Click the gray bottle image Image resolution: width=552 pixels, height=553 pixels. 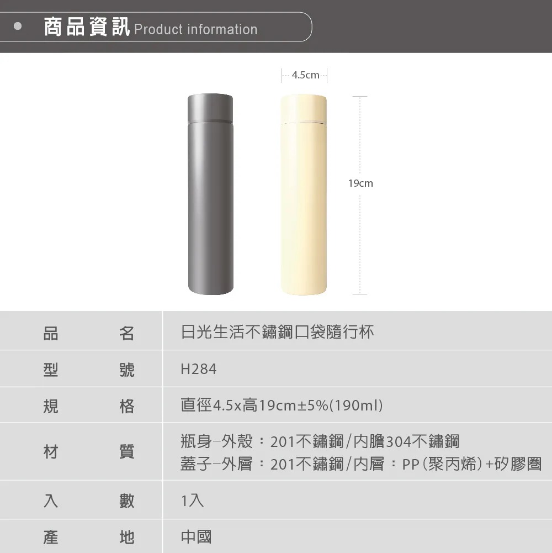click(210, 194)
